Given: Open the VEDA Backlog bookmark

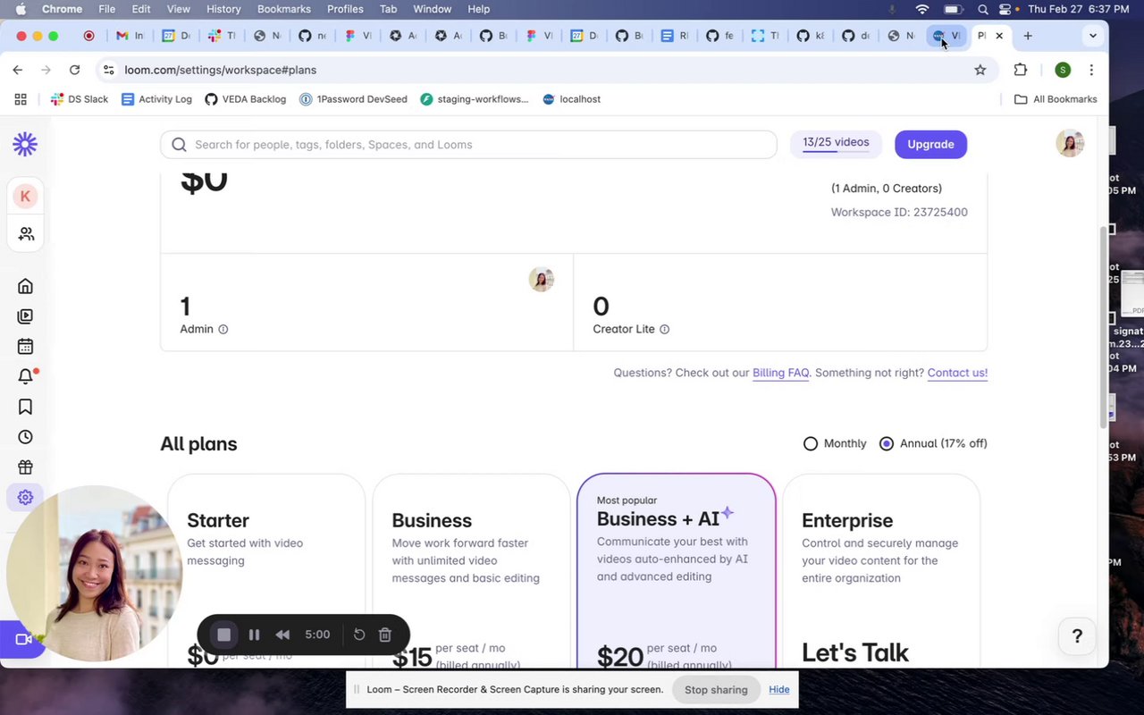Looking at the screenshot, I should coord(246,99).
